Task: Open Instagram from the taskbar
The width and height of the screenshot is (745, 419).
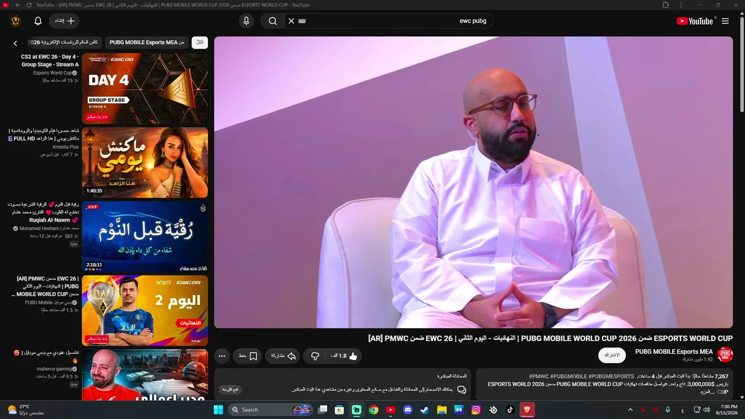Action: 476,410
